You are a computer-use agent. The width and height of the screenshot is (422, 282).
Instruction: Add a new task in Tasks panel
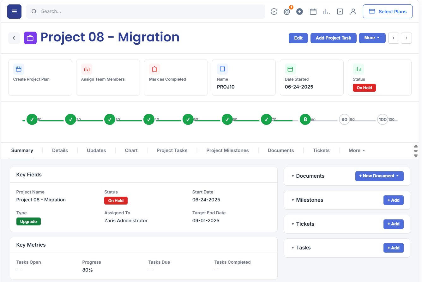(394, 248)
